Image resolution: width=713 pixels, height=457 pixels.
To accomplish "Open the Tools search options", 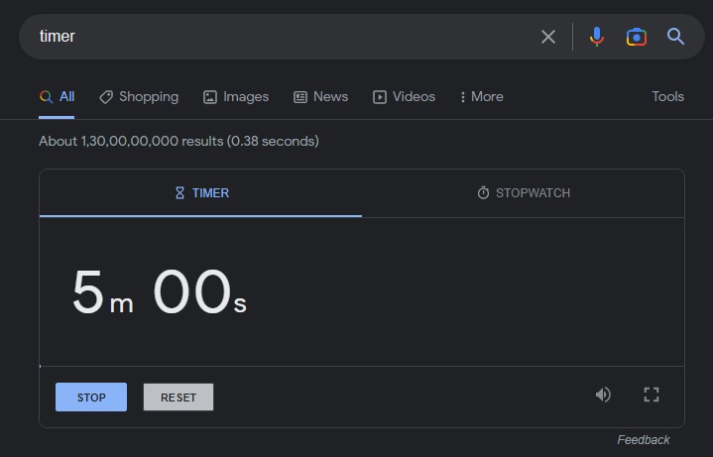I will coord(667,97).
